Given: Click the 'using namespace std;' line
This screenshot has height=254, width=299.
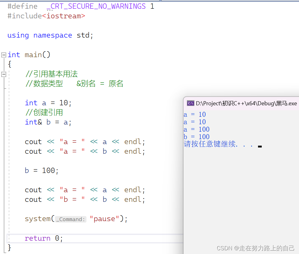Looking at the screenshot, I should 50,35.
